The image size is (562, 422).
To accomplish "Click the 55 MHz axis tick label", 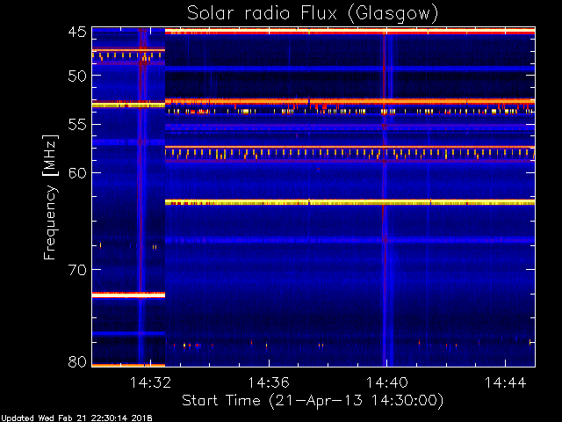I will [x=77, y=125].
